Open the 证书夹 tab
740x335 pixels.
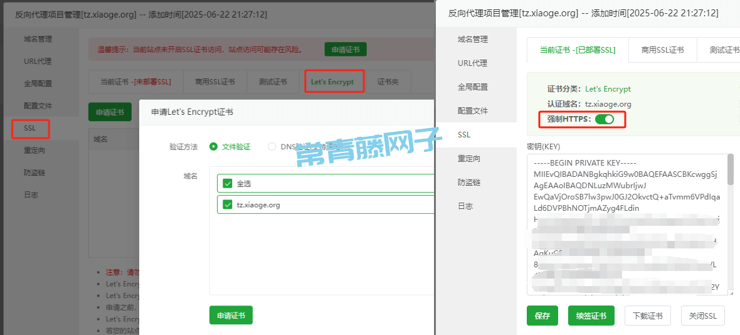[388, 82]
